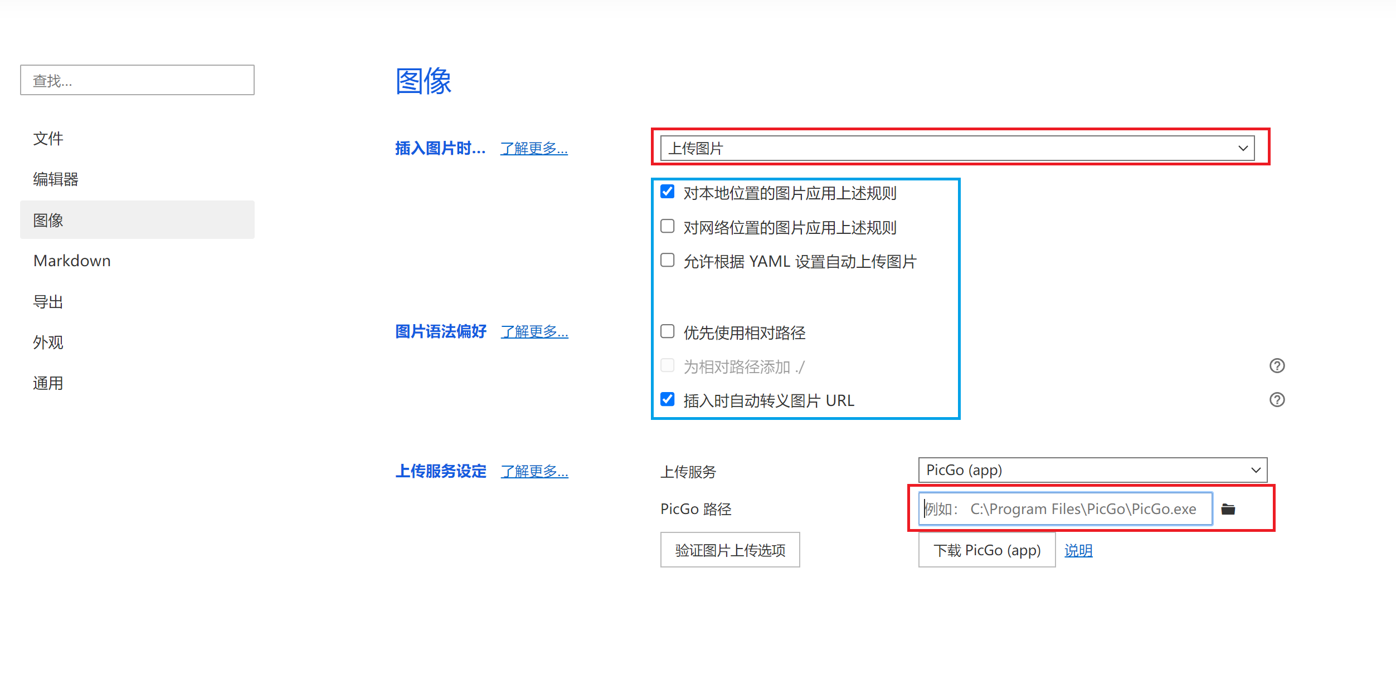The height and width of the screenshot is (690, 1396).
Task: Select the 图像 settings section
Action: click(137, 220)
